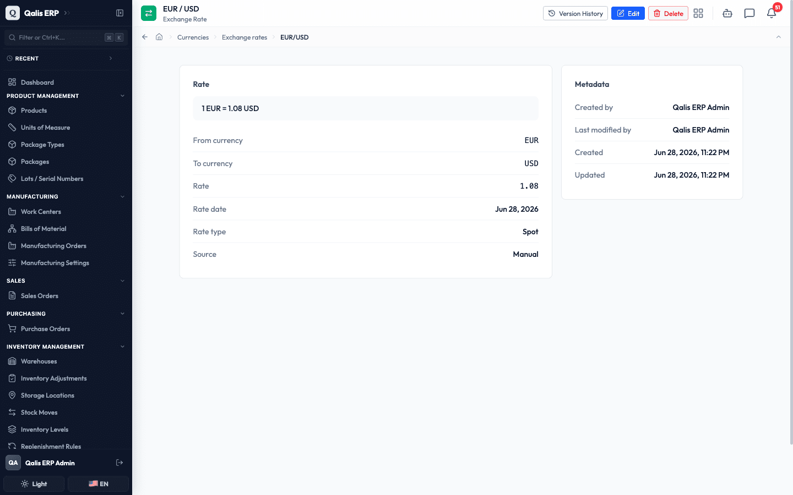Open Version History
Screen dimensions: 793x495
tap(575, 13)
